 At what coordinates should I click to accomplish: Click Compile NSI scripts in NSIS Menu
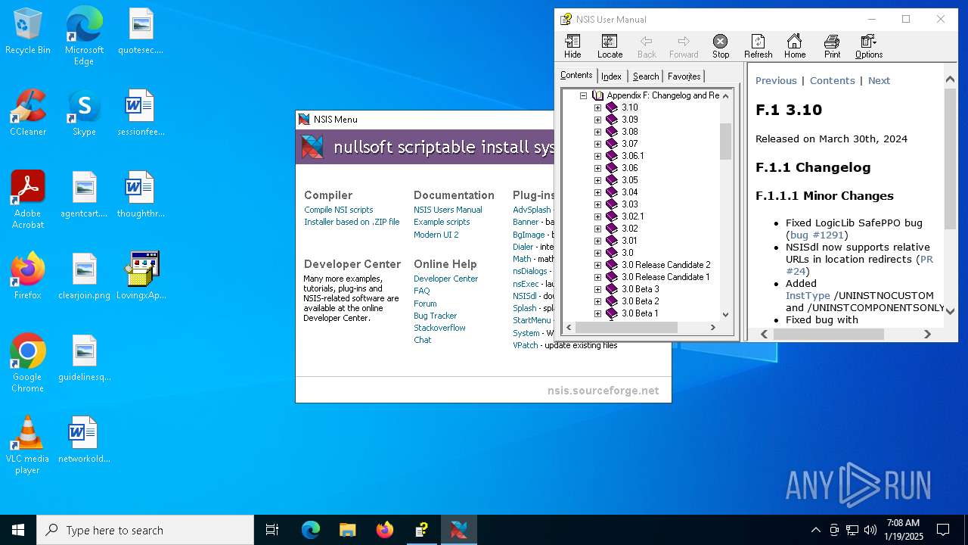[338, 210]
